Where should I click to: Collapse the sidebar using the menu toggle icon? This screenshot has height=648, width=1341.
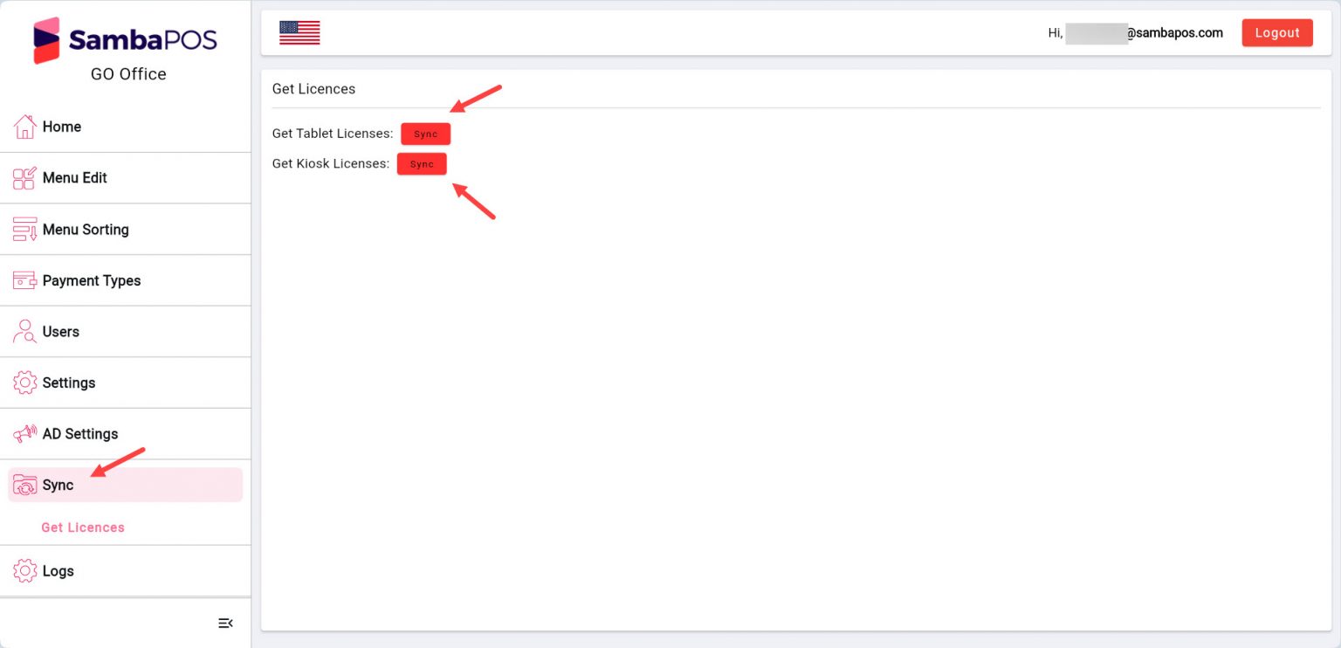coord(225,623)
